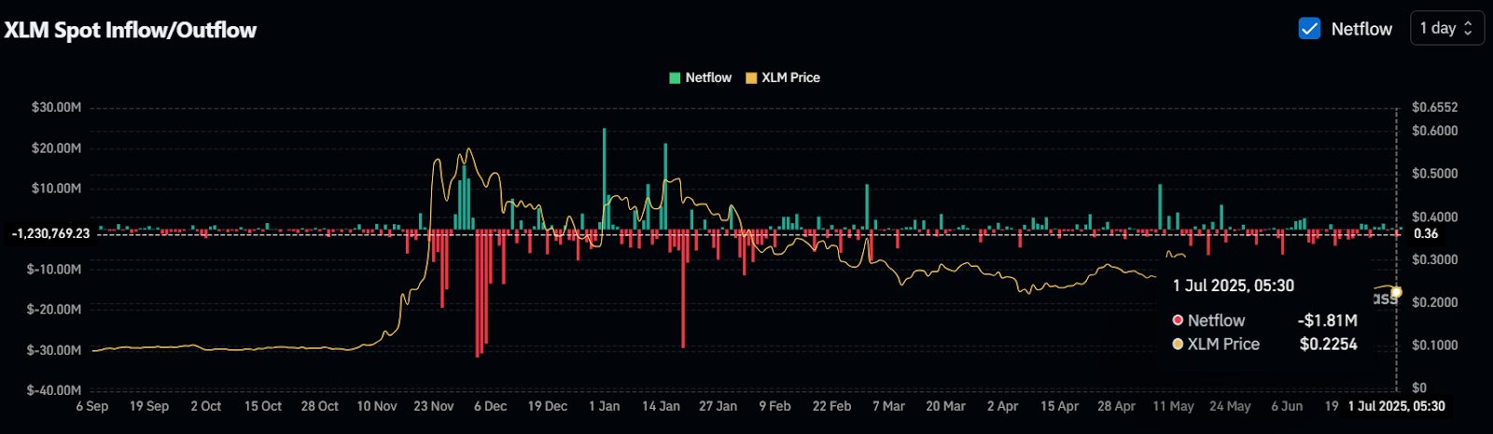Click the 1 Jul 2025, 05:30 axis label
Image resolution: width=1493 pixels, height=434 pixels.
click(x=1397, y=406)
